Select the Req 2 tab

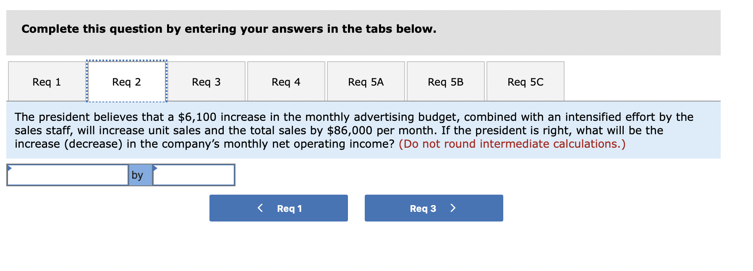pyautogui.click(x=126, y=82)
